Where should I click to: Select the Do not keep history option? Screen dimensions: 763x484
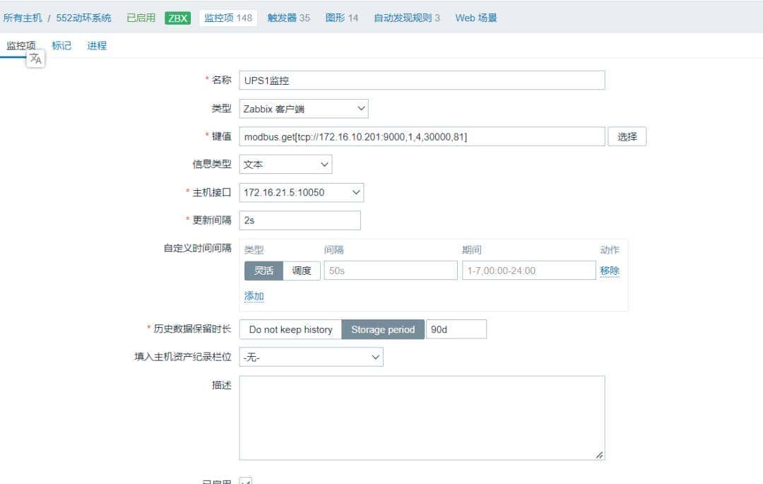pyautogui.click(x=290, y=329)
